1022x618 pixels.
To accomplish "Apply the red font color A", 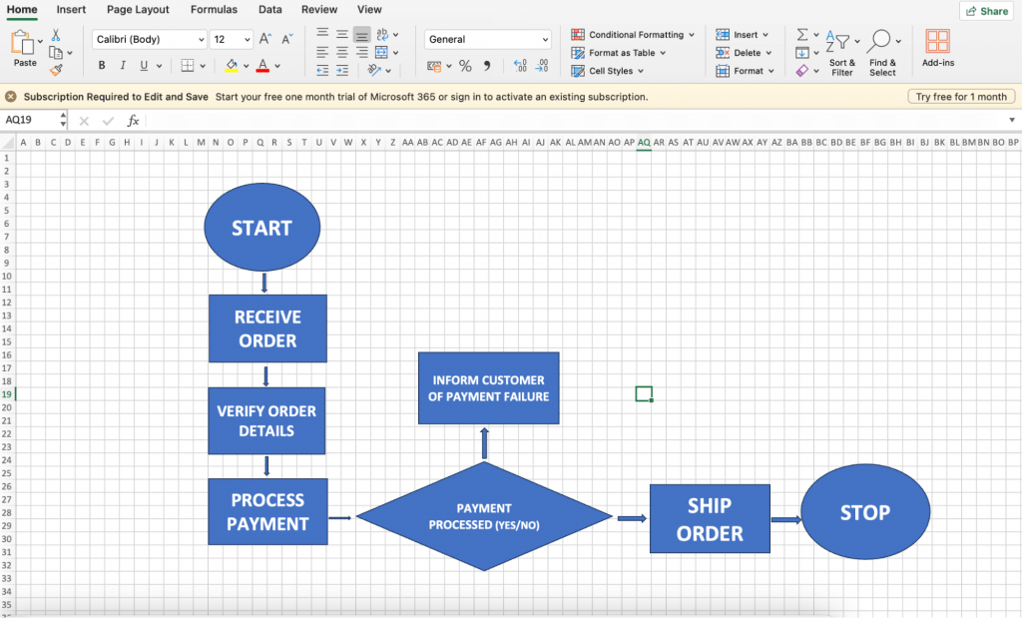I will pos(262,65).
